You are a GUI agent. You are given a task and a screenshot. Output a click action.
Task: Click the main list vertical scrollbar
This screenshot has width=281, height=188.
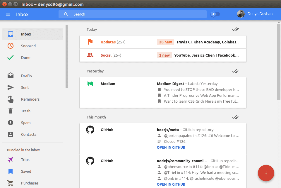click(279, 62)
